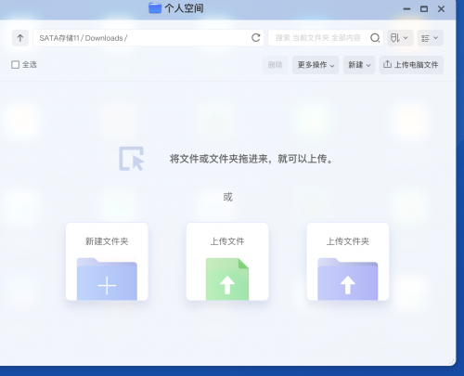
Task: Open the view mode dropdown
Action: tap(431, 38)
